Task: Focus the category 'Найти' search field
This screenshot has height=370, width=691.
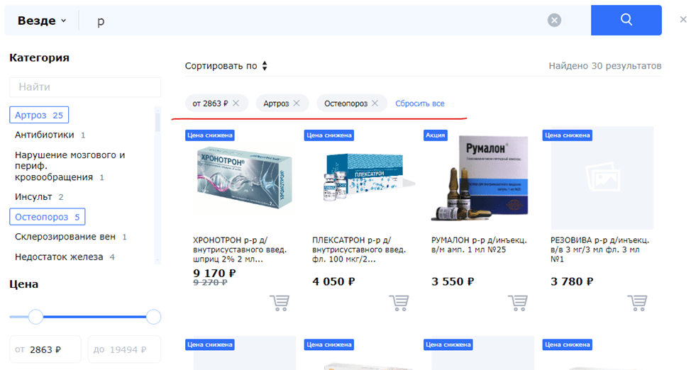Action: (85, 86)
